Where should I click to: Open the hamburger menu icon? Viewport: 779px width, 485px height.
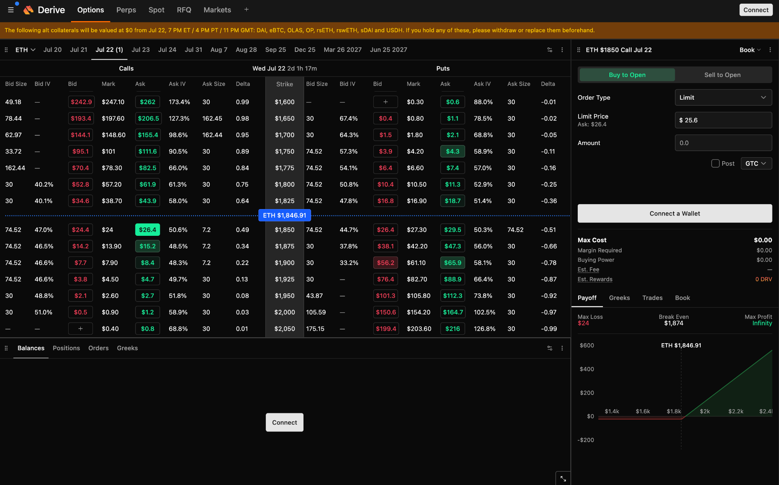point(11,10)
